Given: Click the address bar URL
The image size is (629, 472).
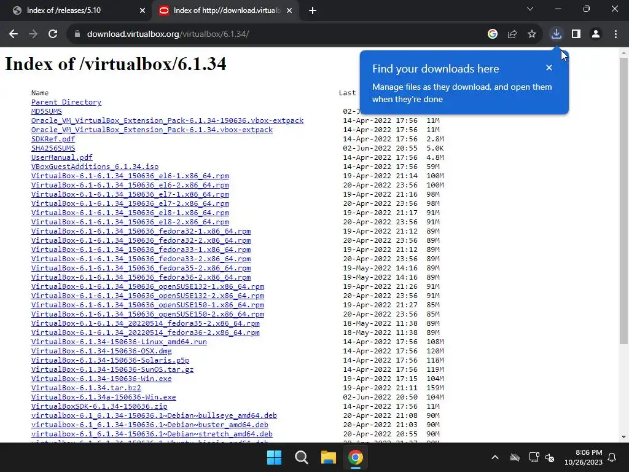Looking at the screenshot, I should click(x=168, y=34).
